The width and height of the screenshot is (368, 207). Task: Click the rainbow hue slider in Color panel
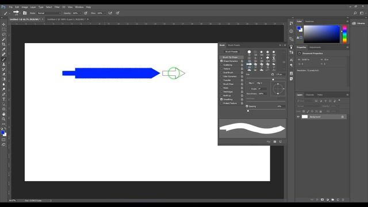(x=344, y=34)
